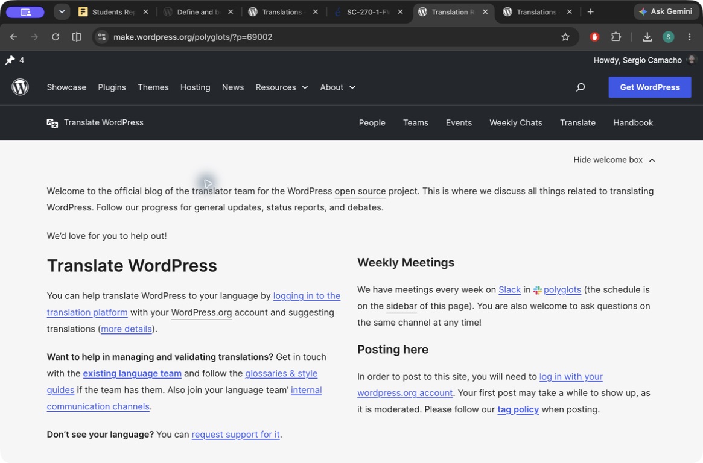Open the Slack link

click(509, 290)
